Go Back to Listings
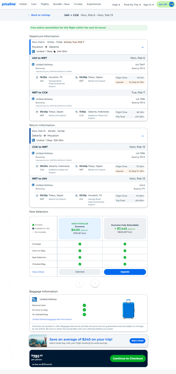The image size is (176, 374). click(x=39, y=15)
